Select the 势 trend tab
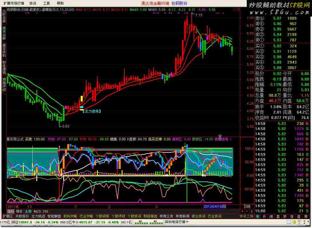 coord(285,217)
